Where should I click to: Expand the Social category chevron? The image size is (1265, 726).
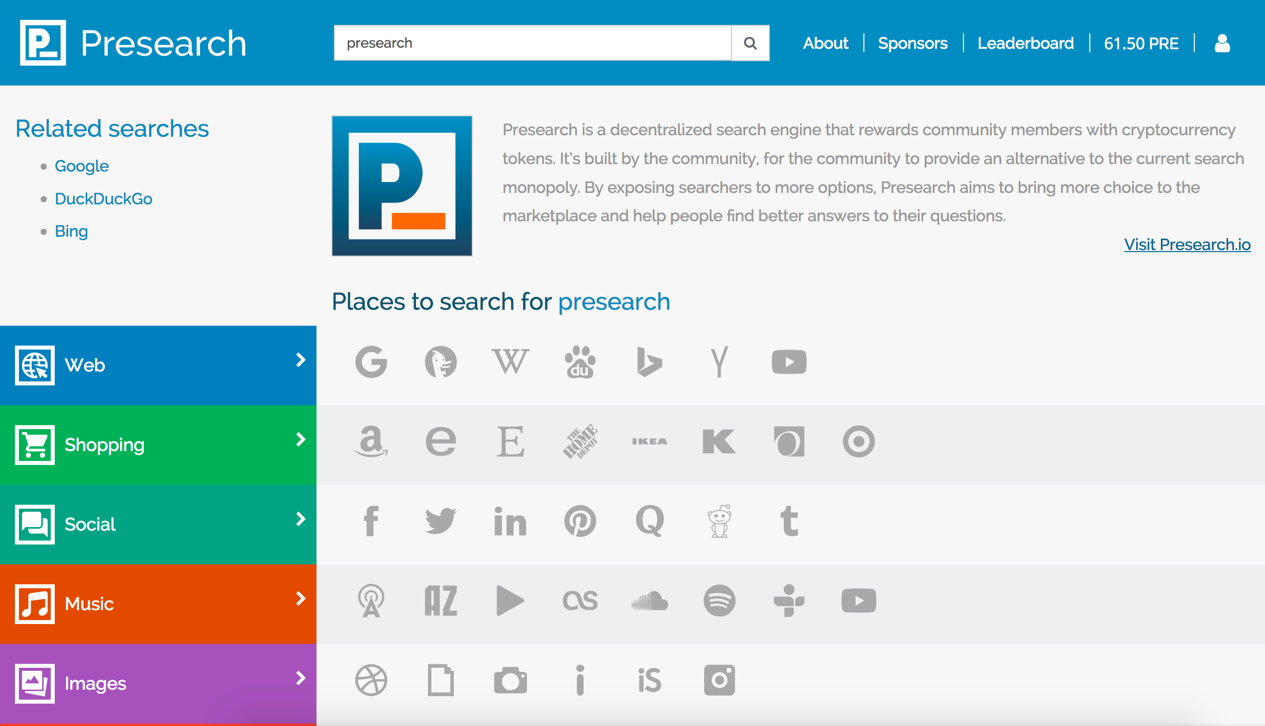pyautogui.click(x=301, y=520)
